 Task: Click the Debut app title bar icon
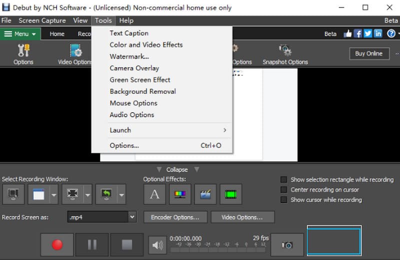(5, 7)
